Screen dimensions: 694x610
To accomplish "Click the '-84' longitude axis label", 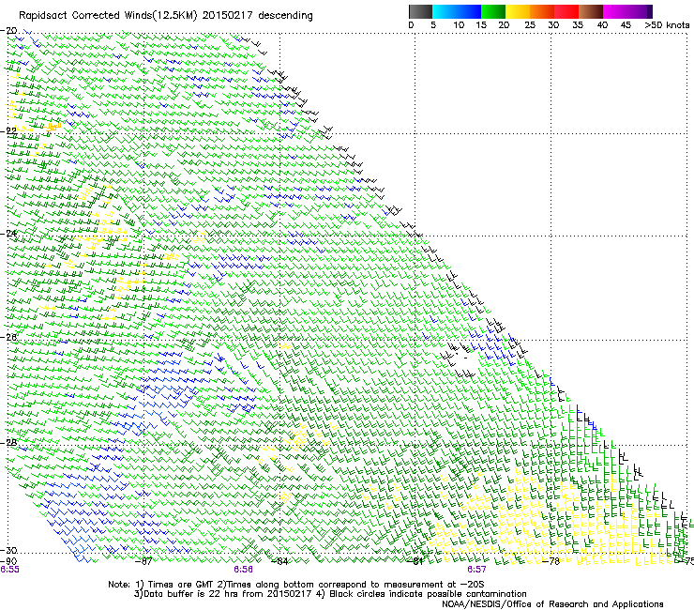I will (279, 561).
